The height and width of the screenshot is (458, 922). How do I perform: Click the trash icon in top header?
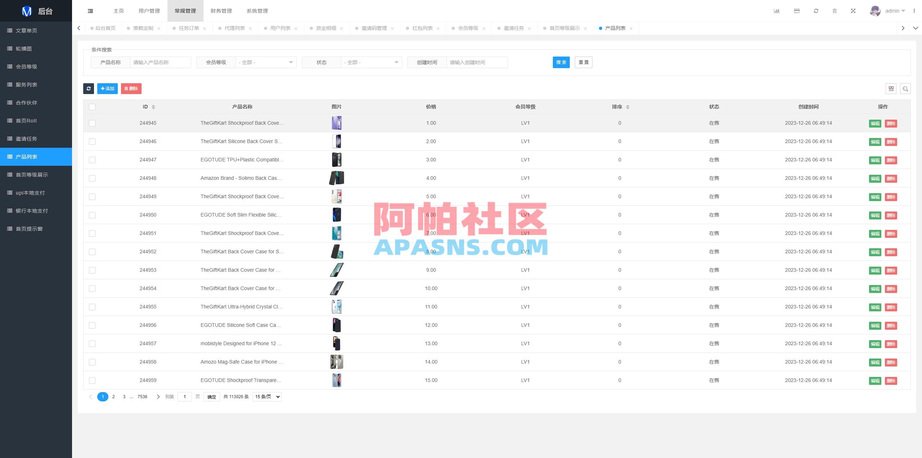tap(834, 11)
